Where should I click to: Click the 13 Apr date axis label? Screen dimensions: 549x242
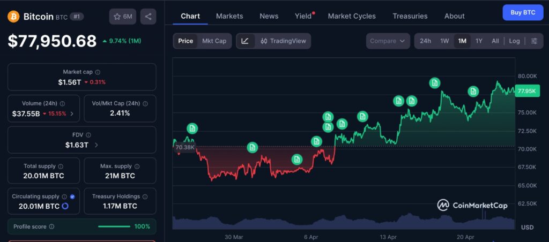[388, 237]
